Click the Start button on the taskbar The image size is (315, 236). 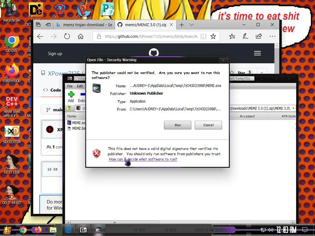pyautogui.click(x=7, y=230)
